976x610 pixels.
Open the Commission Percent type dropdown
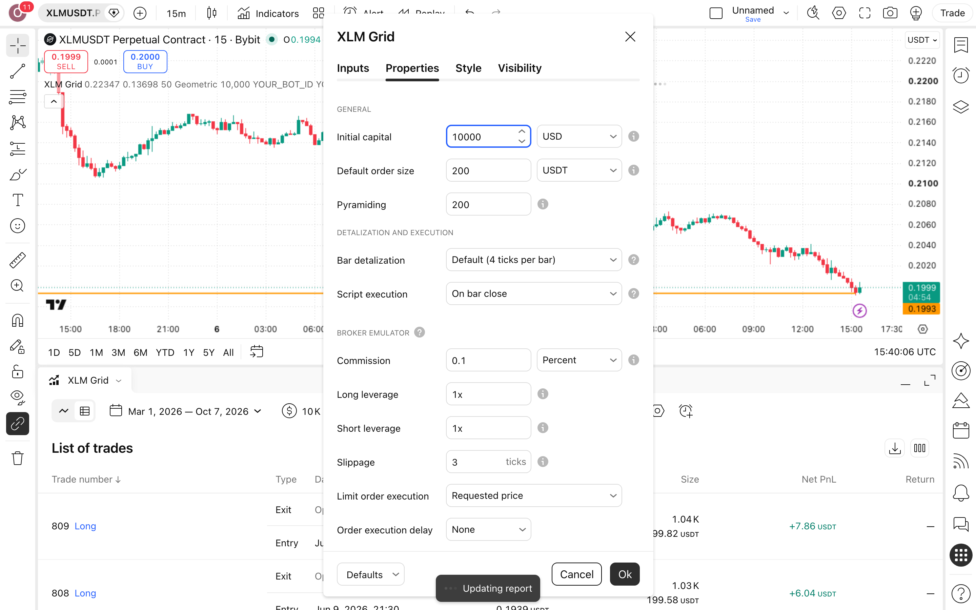point(579,360)
